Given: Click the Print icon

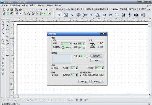Looking at the screenshot, I should click(x=20, y=9).
